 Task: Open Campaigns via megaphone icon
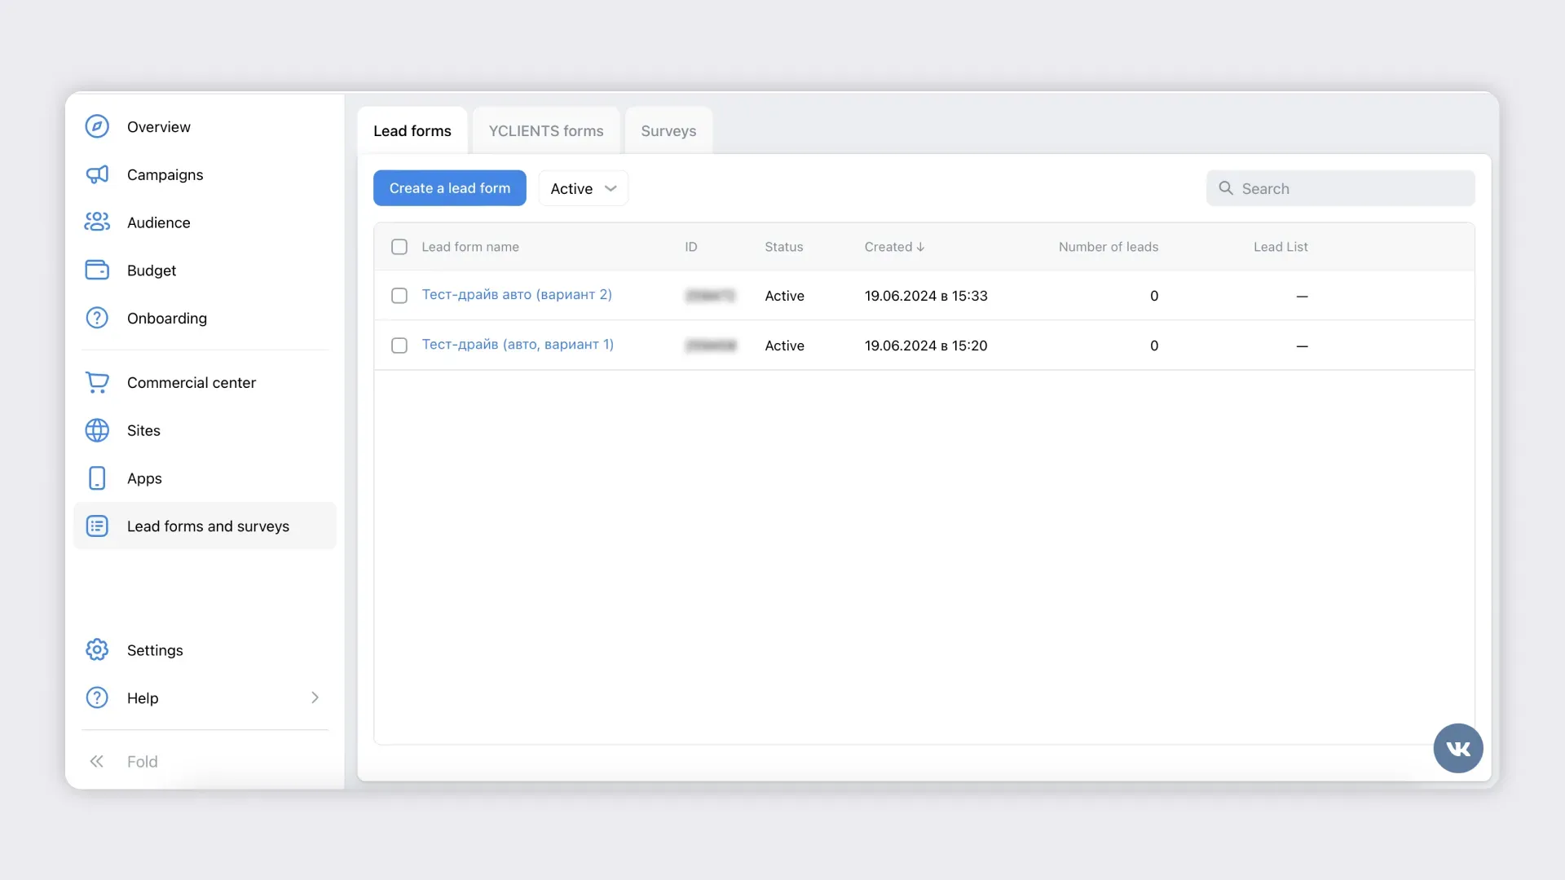pos(97,174)
